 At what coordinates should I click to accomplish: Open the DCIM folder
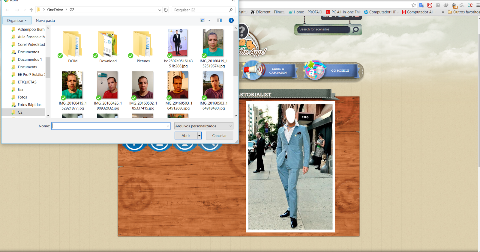coord(73,47)
